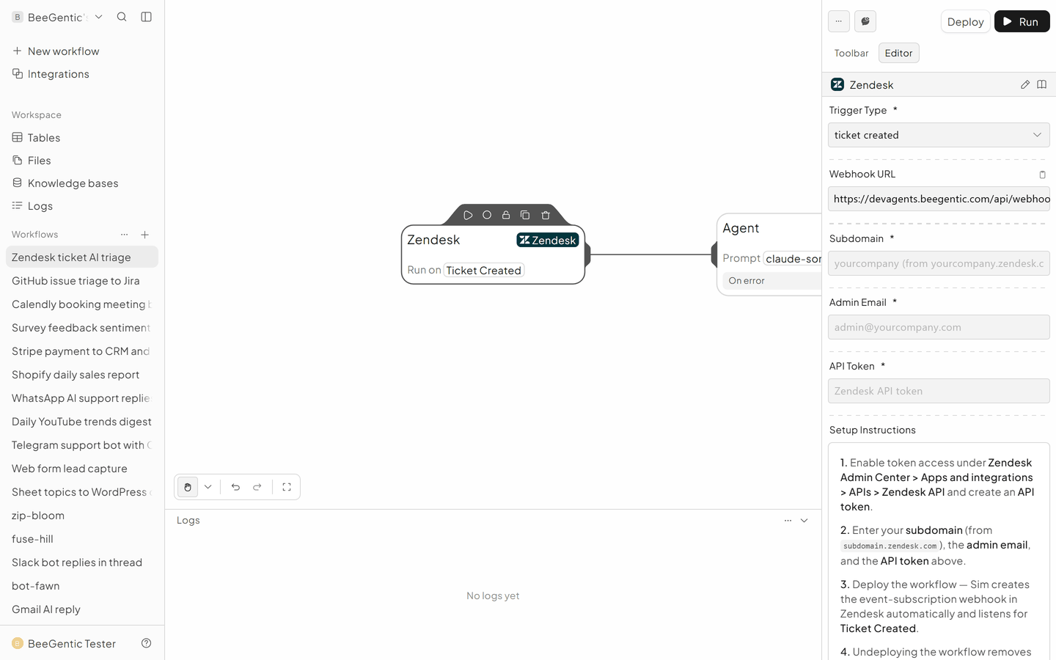This screenshot has width=1056, height=660.
Task: Select Sheet topics to WordPress workflow
Action: 82,492
